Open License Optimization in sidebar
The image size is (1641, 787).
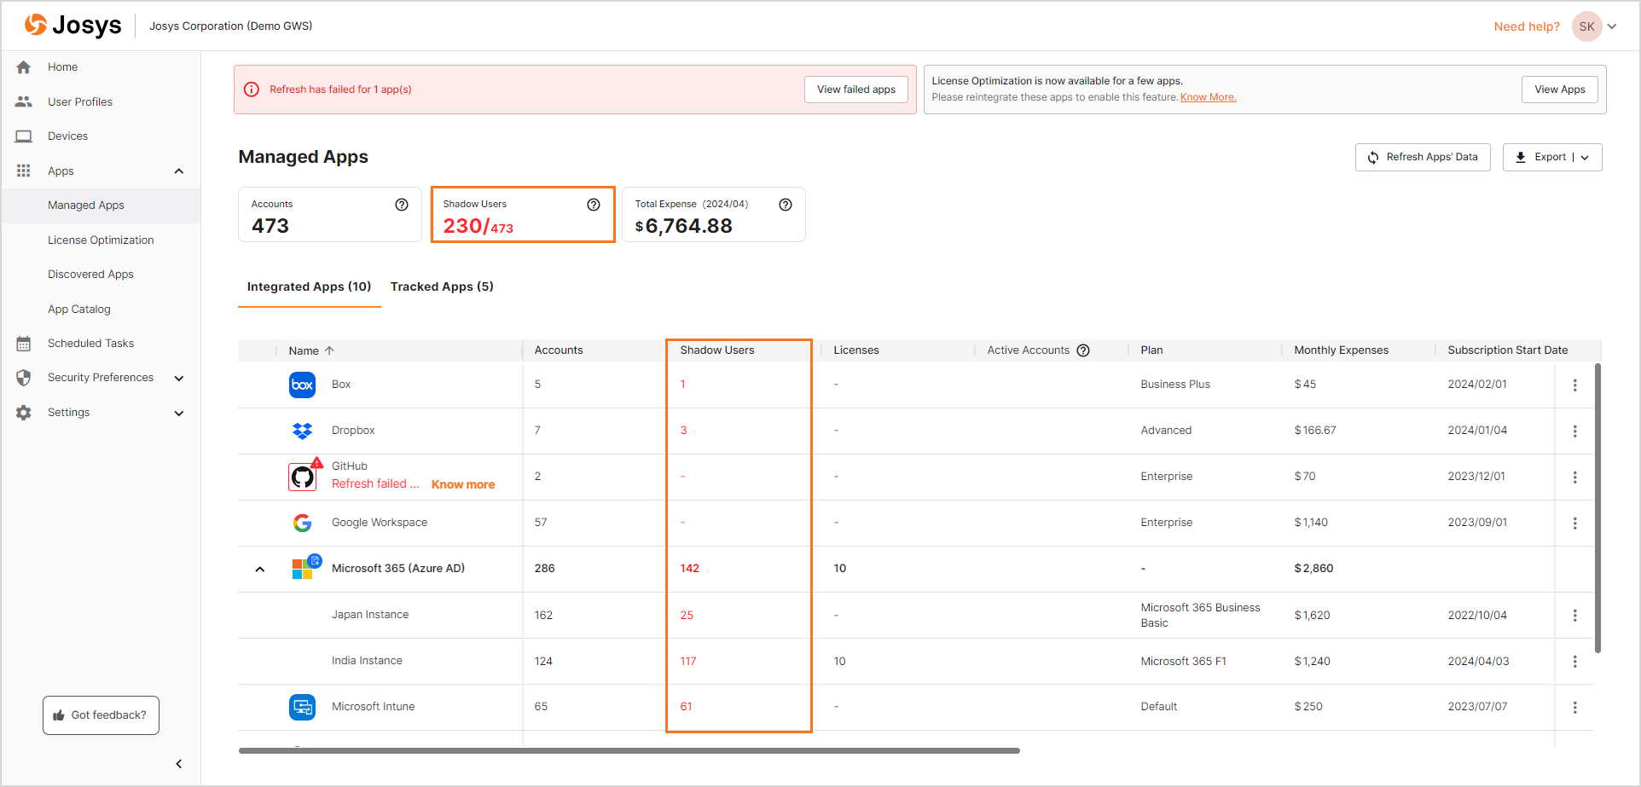click(x=101, y=240)
